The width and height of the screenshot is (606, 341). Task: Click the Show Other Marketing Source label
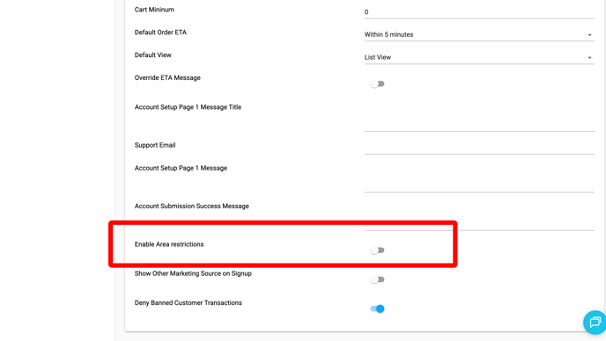[x=193, y=273]
